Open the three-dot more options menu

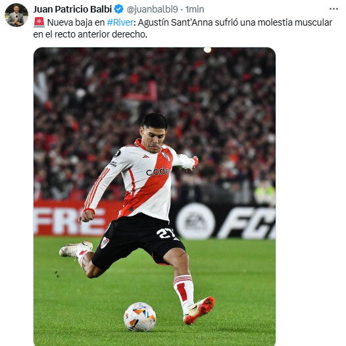pos(334,9)
